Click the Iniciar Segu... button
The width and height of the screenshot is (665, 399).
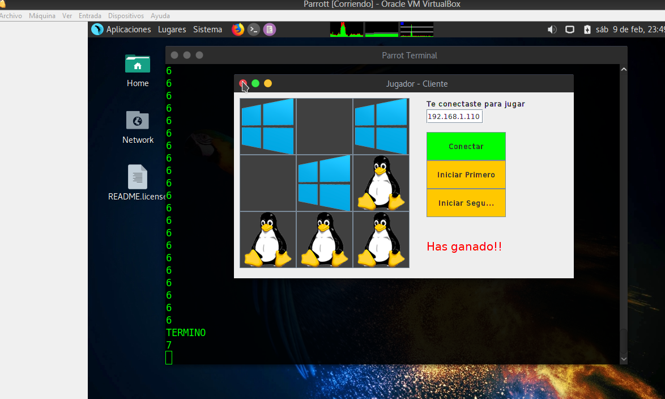[x=466, y=203]
